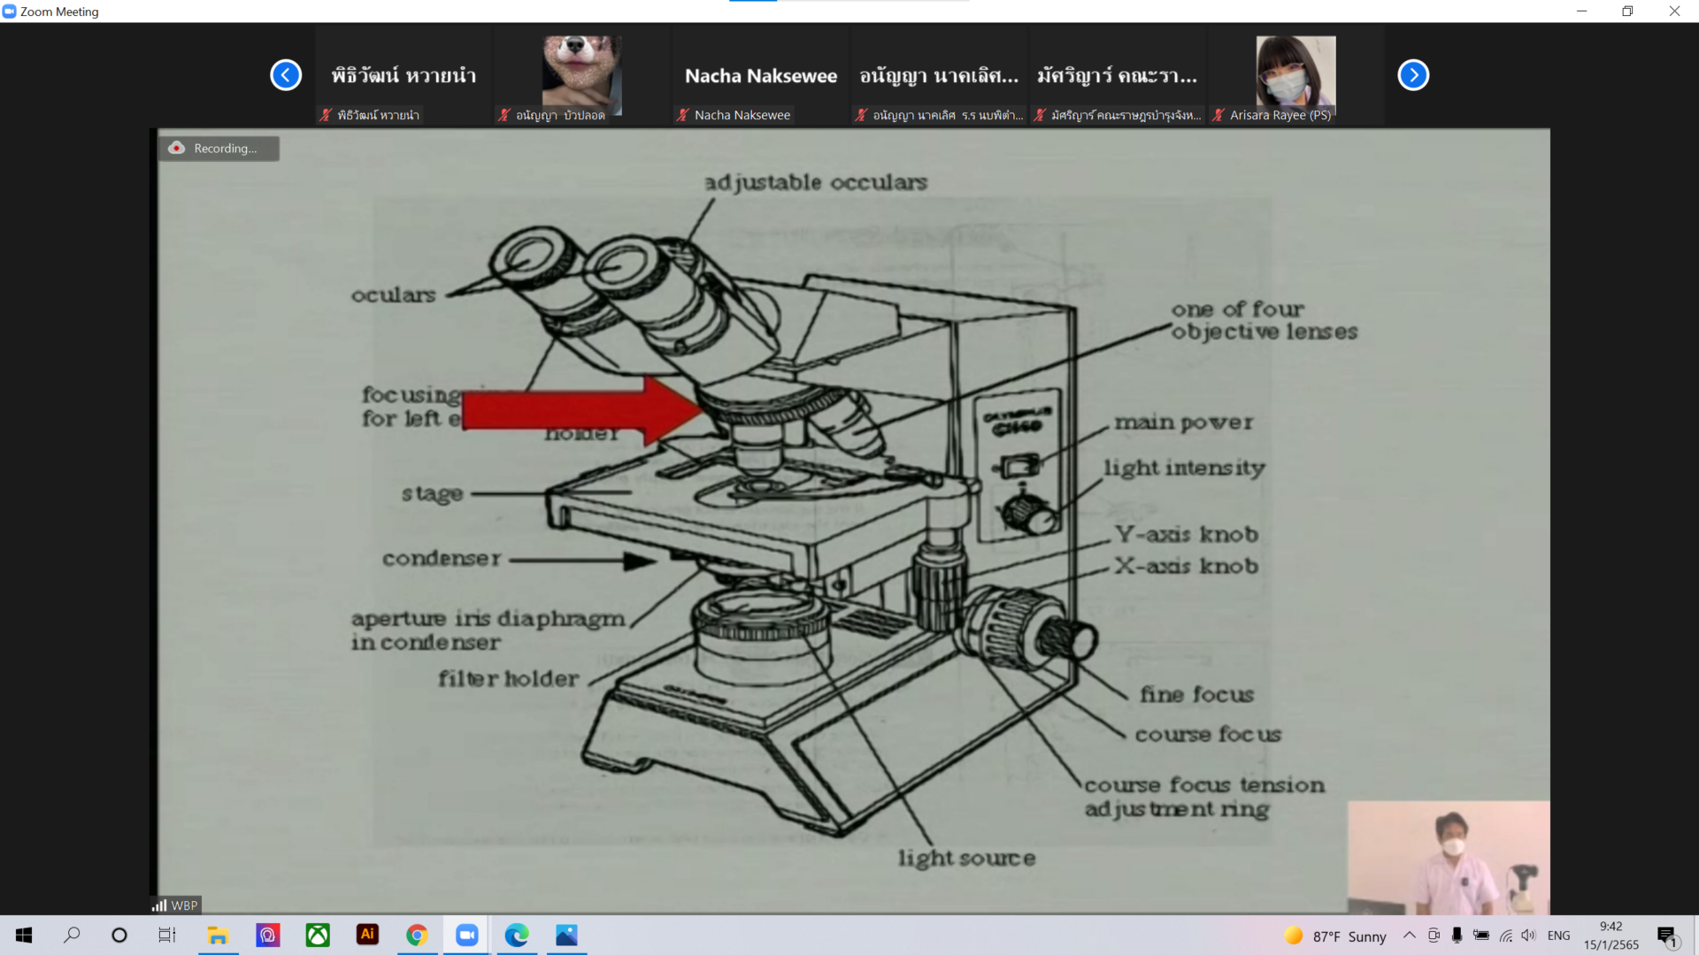Click presenter self-view video thumbnail
The height and width of the screenshot is (955, 1699).
pyautogui.click(x=1449, y=857)
